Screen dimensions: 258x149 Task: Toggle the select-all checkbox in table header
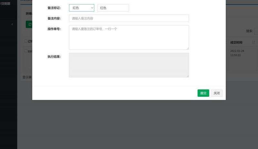click(26, 41)
